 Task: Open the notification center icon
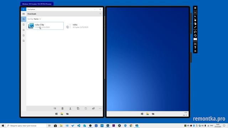(x=224, y=126)
